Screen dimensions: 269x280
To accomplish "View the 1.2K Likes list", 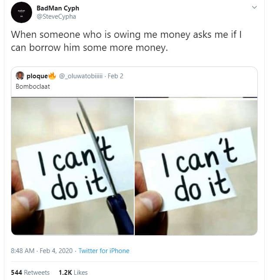I will coord(73,273).
